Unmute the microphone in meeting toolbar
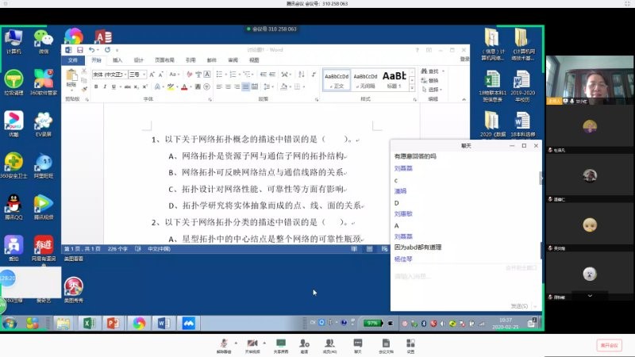 click(x=224, y=342)
